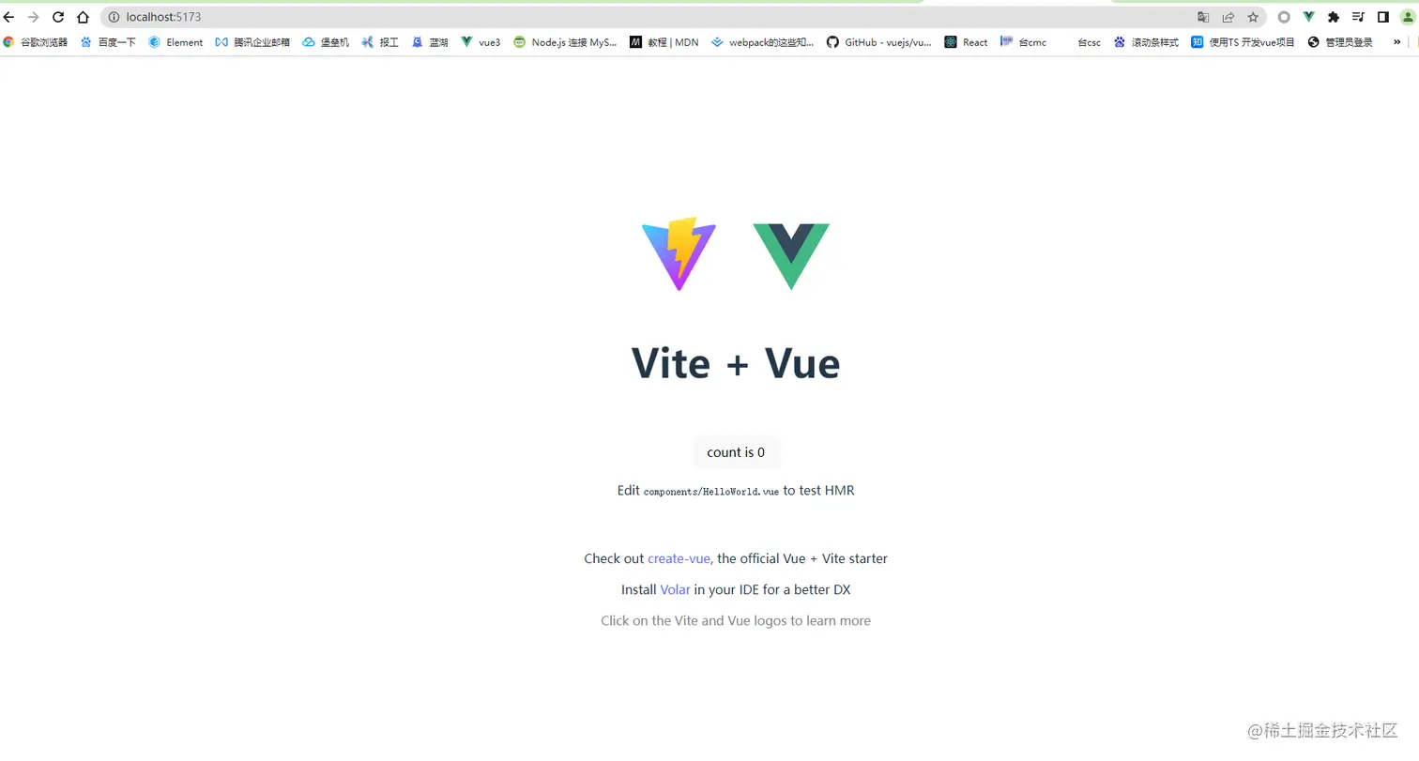The width and height of the screenshot is (1419, 761).
Task: Open the Vue devtools extension icon
Action: [1308, 17]
